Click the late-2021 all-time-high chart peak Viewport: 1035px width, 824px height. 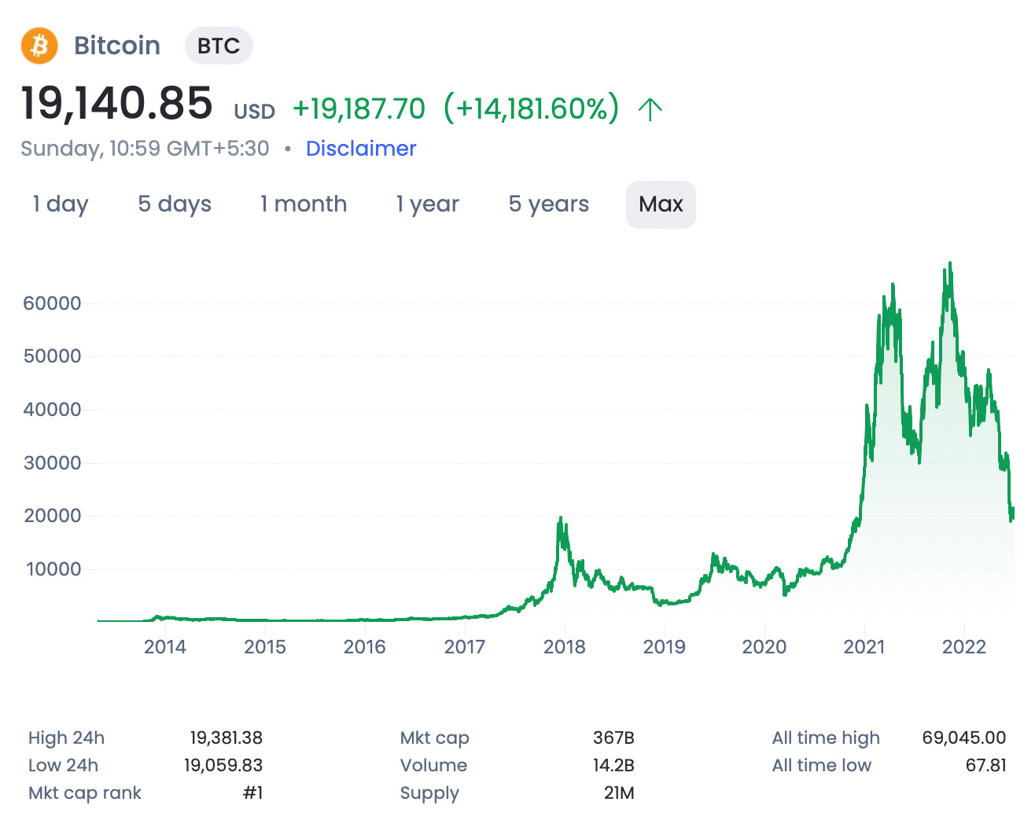[950, 264]
